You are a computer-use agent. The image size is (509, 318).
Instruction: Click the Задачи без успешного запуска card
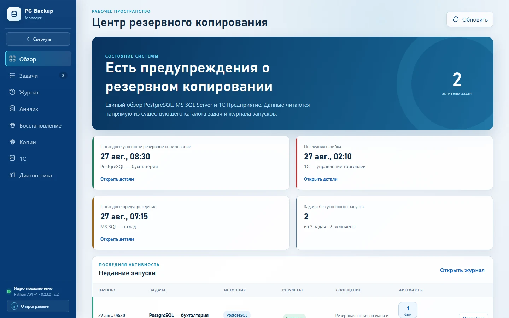[394, 223]
